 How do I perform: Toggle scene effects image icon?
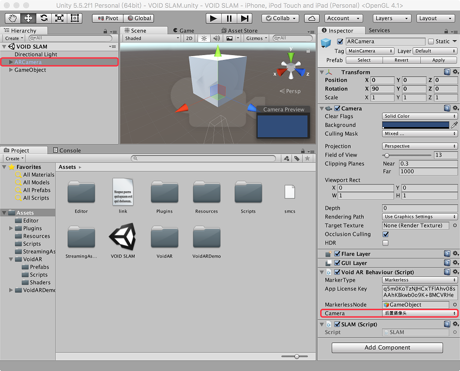[x=230, y=38]
